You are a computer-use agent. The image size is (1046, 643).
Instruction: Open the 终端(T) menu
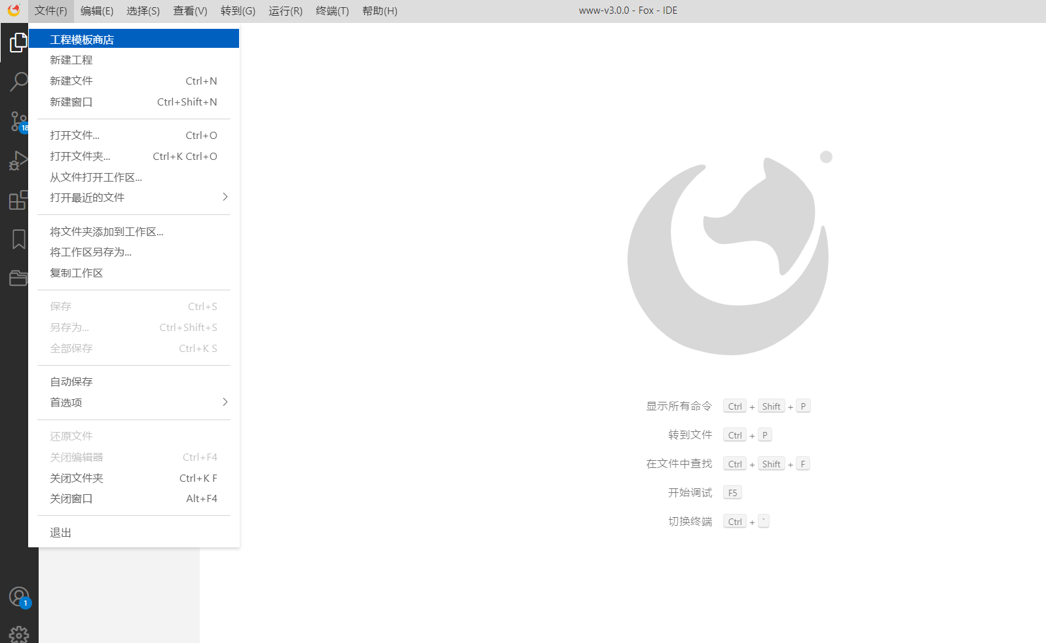tap(332, 11)
